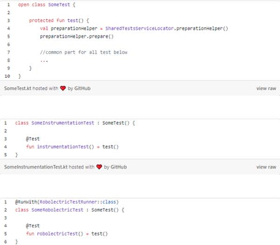280x245 pixels.
Task: Click heart icon in SomeInstrumentationTest.kt footer
Action: point(99,167)
